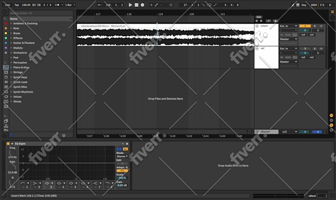Click the Stop transport button
This screenshot has width=336, height=200.
click(x=136, y=5)
